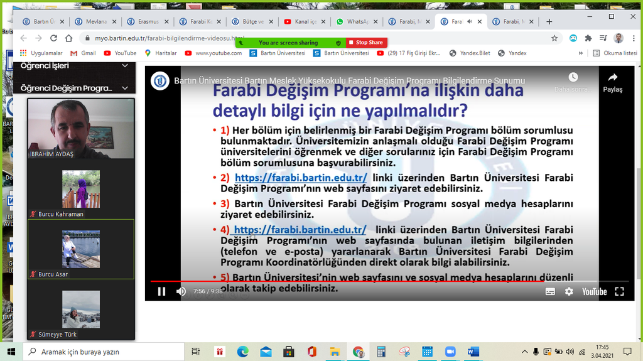Reload the current page

pos(53,38)
